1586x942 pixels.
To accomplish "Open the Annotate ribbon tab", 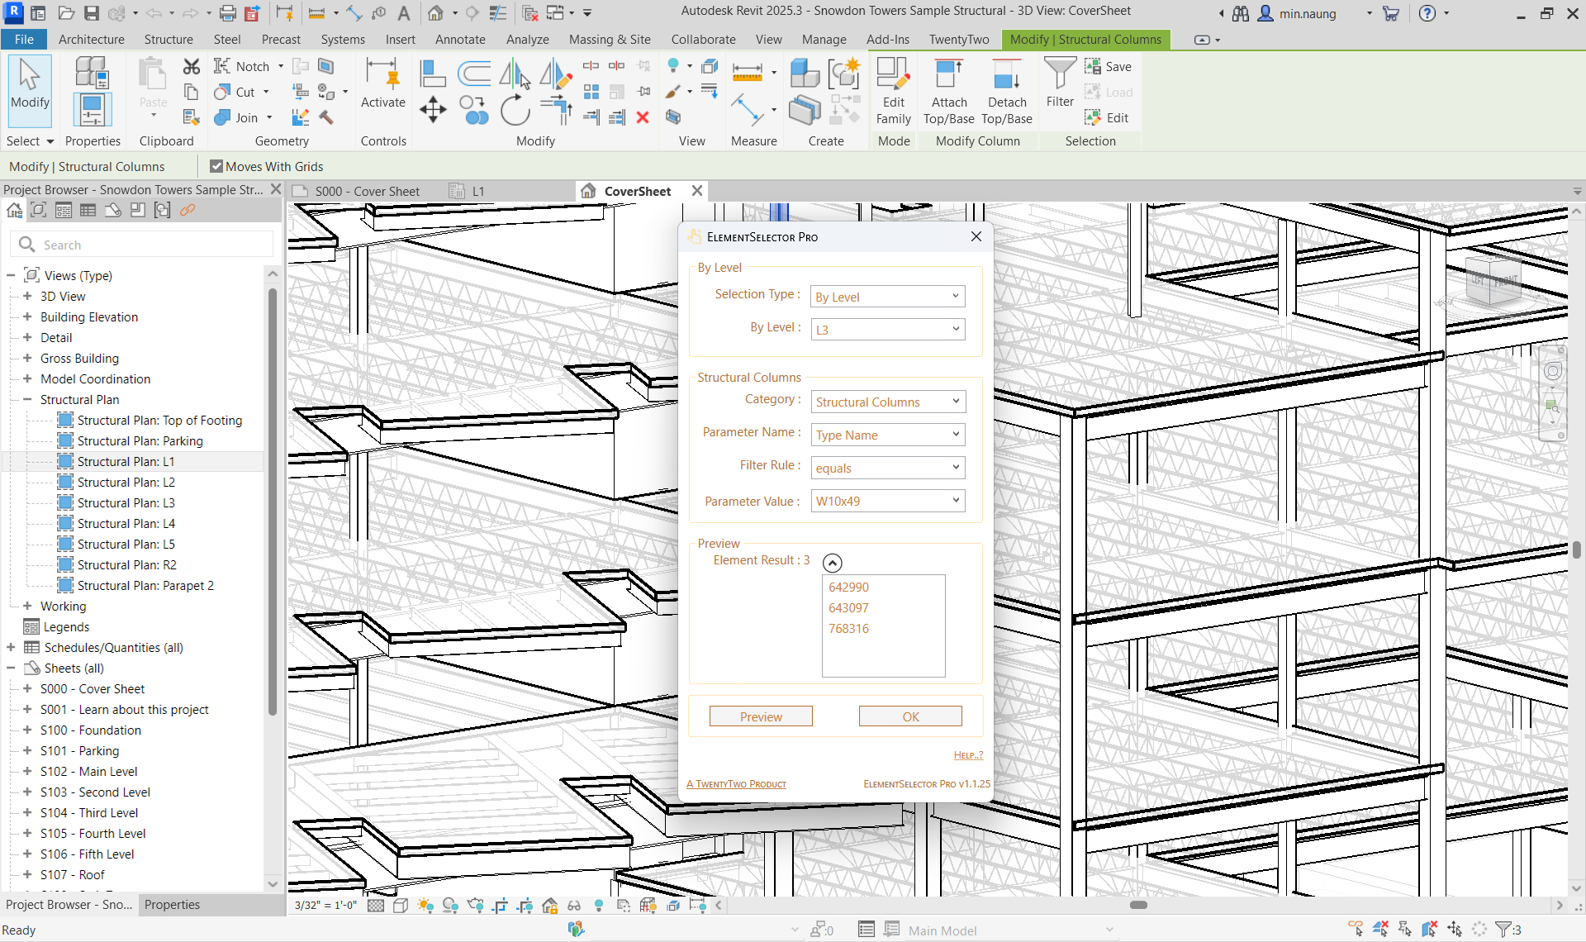I will coord(460,39).
